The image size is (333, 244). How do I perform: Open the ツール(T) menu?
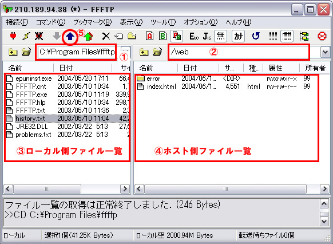[x=163, y=22]
